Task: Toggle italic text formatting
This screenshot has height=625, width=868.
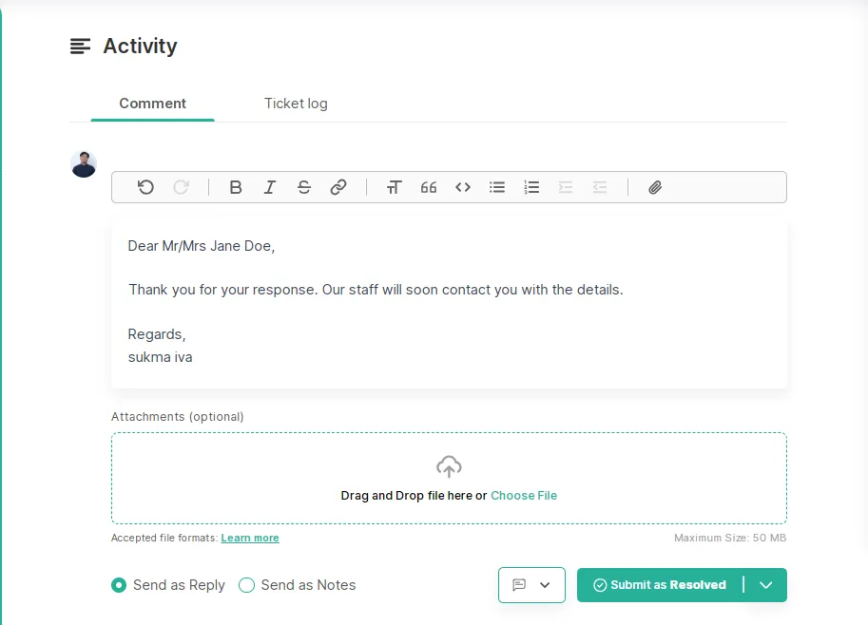Action: [270, 187]
